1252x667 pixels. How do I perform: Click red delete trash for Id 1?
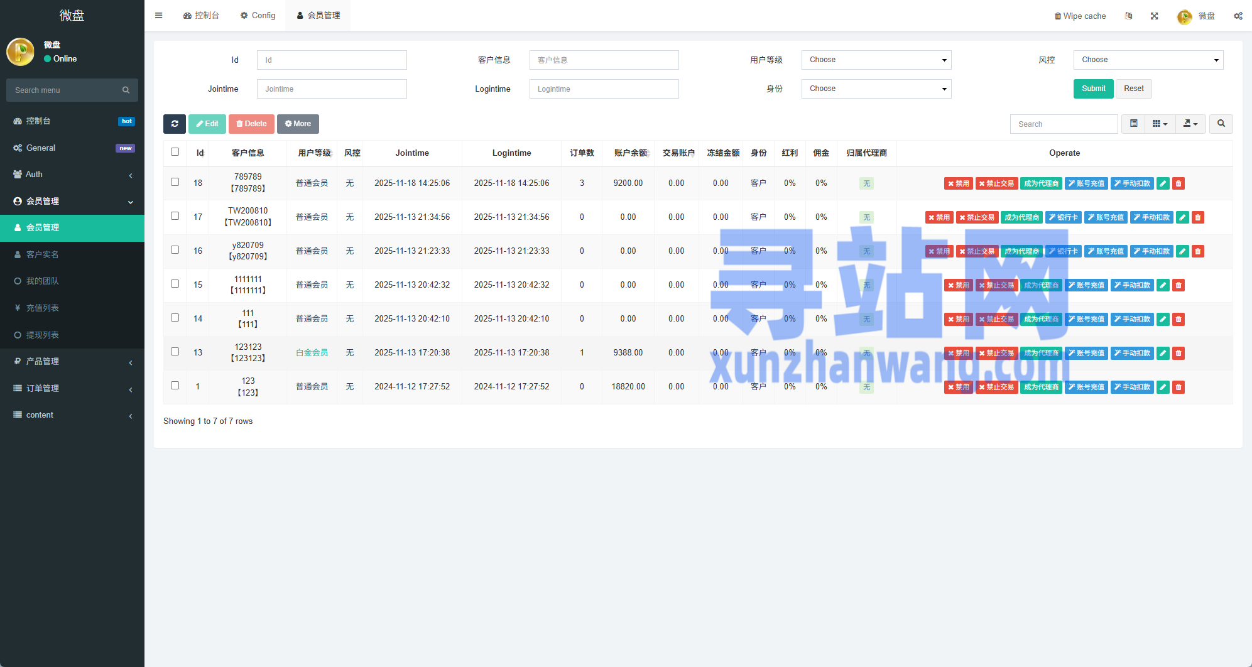tap(1179, 387)
